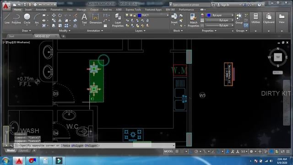This screenshot has width=293, height=165.
Task: Toggle the layer lock padlock icon
Action: click(135, 15)
